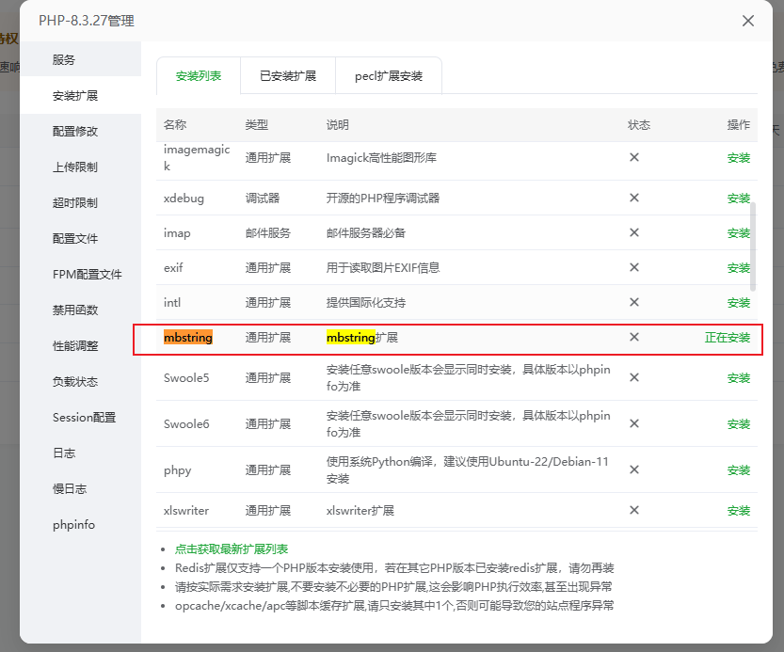Close the PHP-8.3.27 management dialog
The height and width of the screenshot is (652, 784).
[x=748, y=21]
